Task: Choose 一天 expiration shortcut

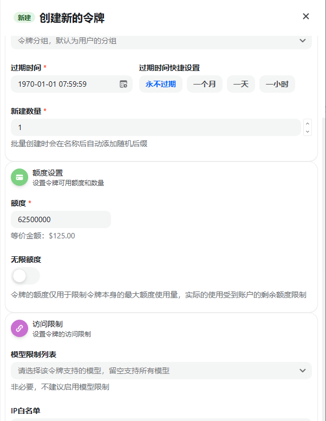Action: (241, 84)
